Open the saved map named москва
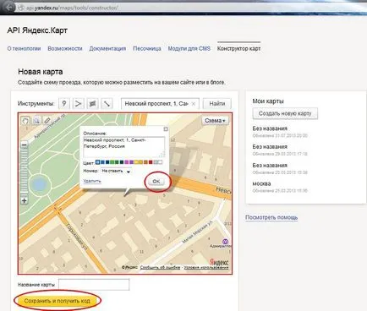This screenshot has height=311, width=367. click(x=261, y=183)
